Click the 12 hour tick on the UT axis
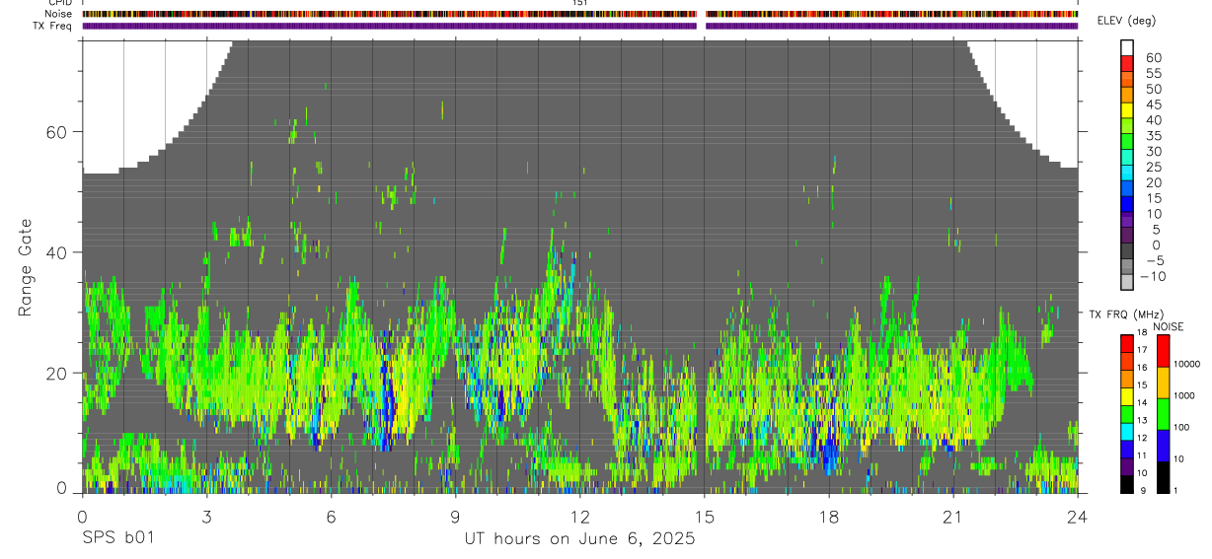The width and height of the screenshot is (1212, 559). [579, 516]
